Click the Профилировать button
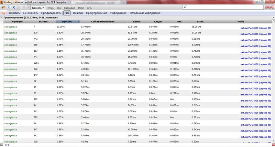The height and width of the screenshot is (147, 275). 51,13
